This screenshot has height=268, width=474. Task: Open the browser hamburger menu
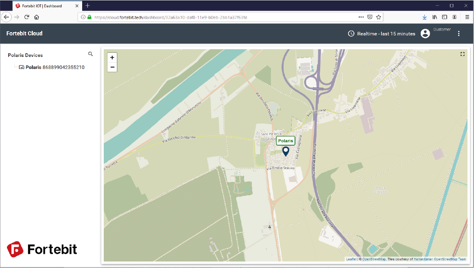[x=467, y=17]
